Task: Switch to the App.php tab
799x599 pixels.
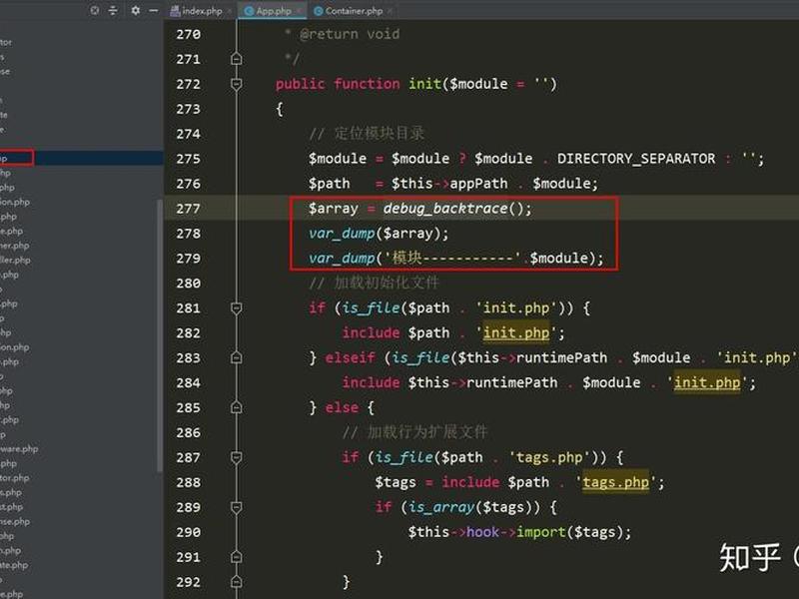Action: 274,11
